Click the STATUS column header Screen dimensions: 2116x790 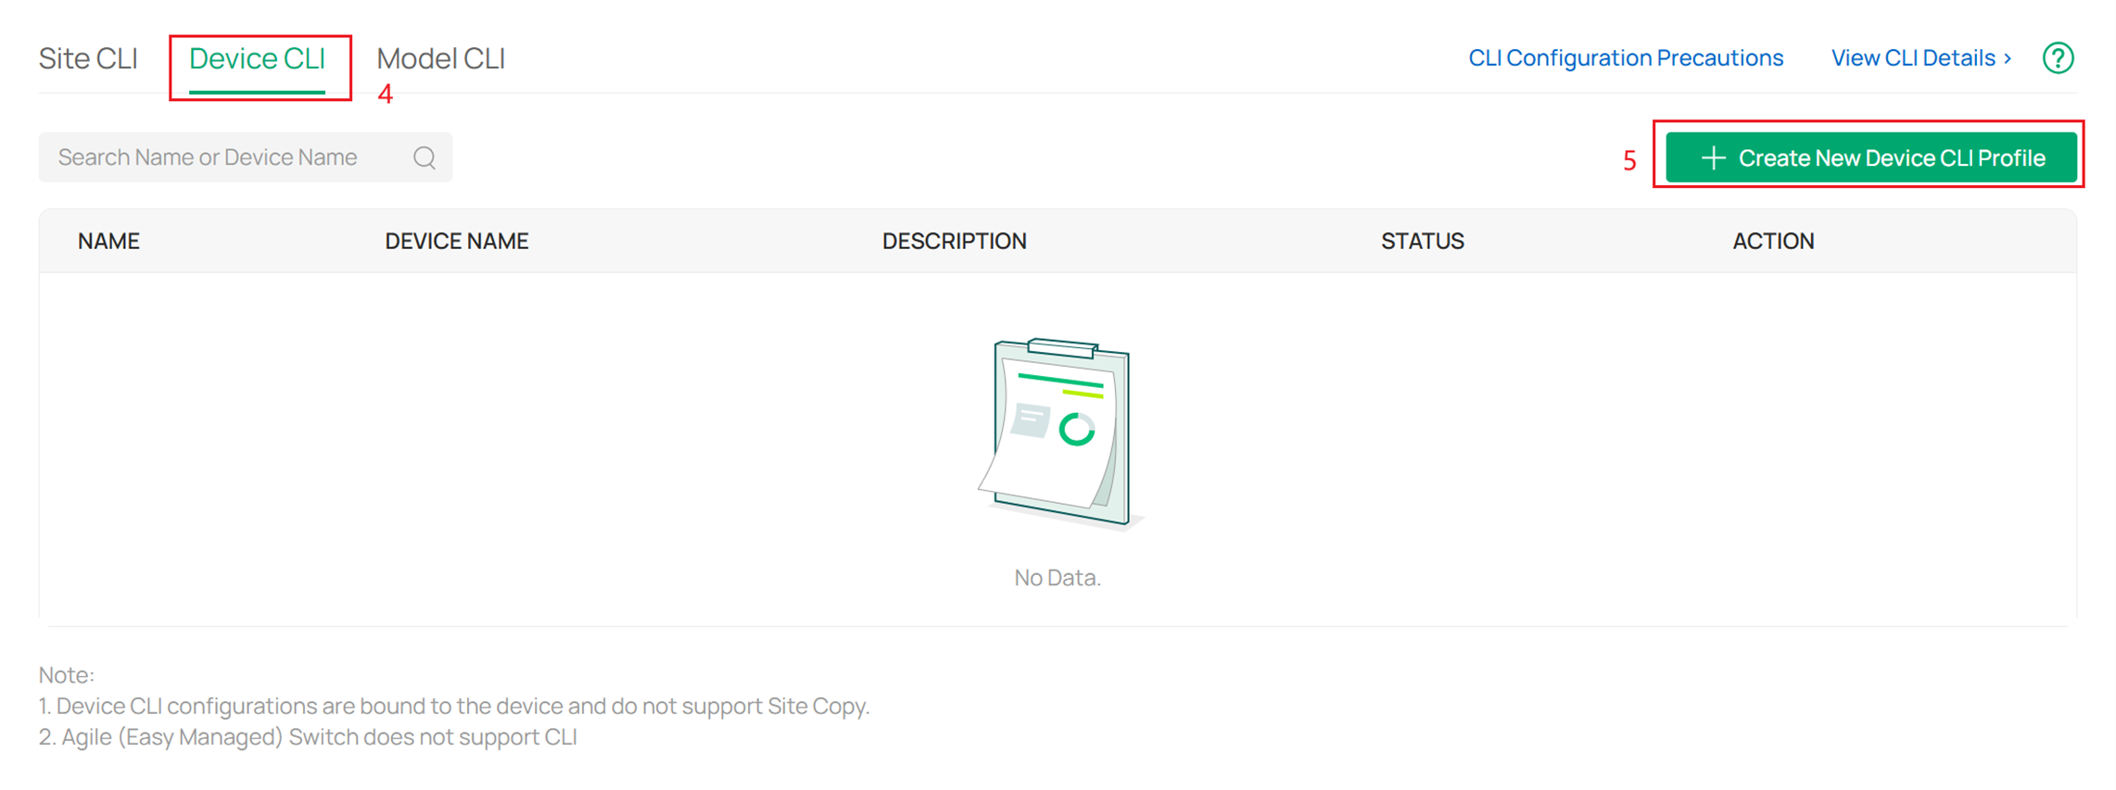tap(1422, 241)
